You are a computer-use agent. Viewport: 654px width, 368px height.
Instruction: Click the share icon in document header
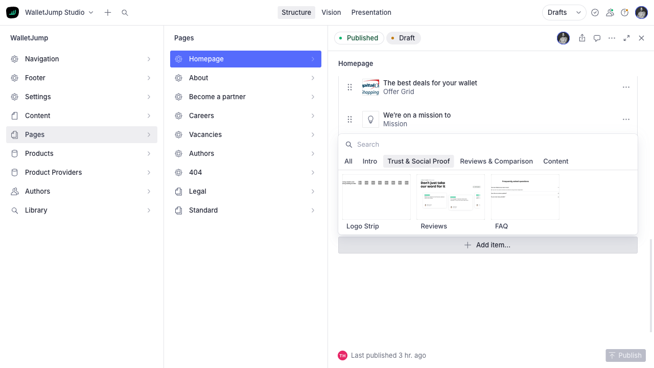point(582,38)
